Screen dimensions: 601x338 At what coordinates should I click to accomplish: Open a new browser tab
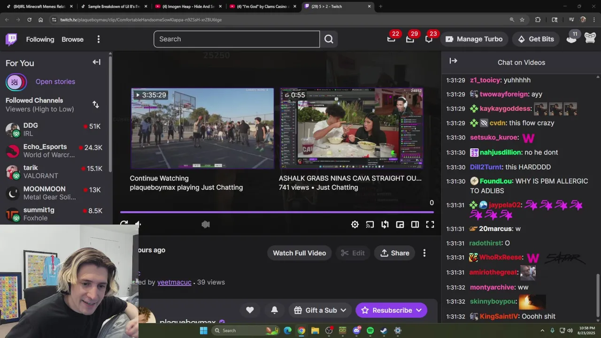click(x=380, y=7)
